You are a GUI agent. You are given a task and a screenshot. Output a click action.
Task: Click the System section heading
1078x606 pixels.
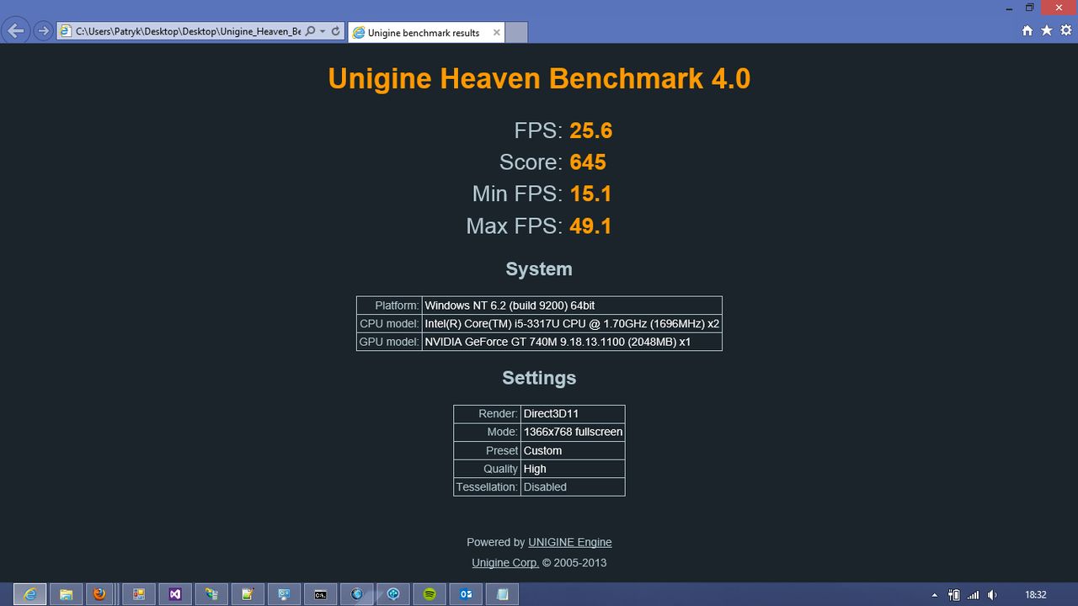pyautogui.click(x=539, y=269)
